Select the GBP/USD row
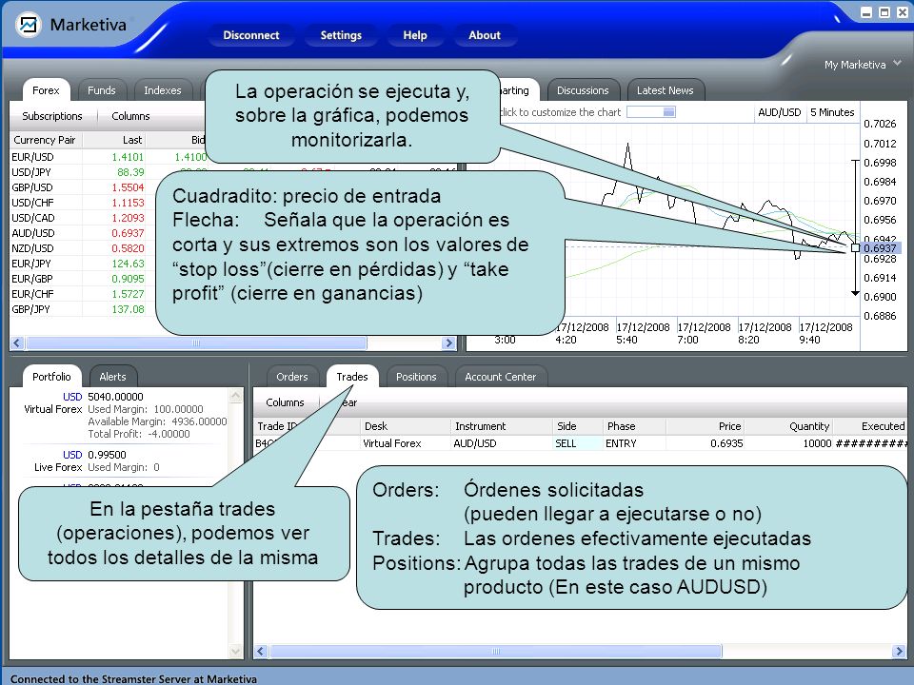 point(82,187)
